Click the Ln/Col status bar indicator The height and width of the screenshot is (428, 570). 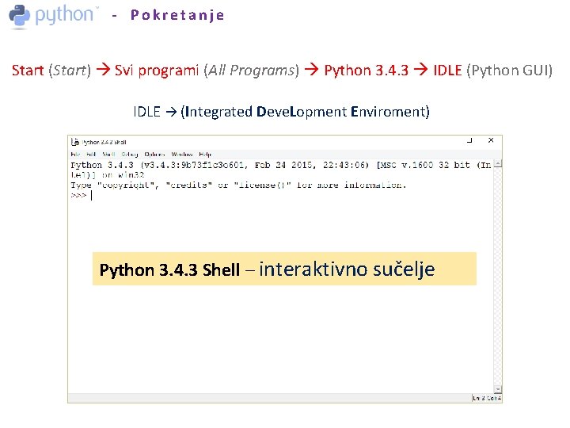pyautogui.click(x=487, y=398)
